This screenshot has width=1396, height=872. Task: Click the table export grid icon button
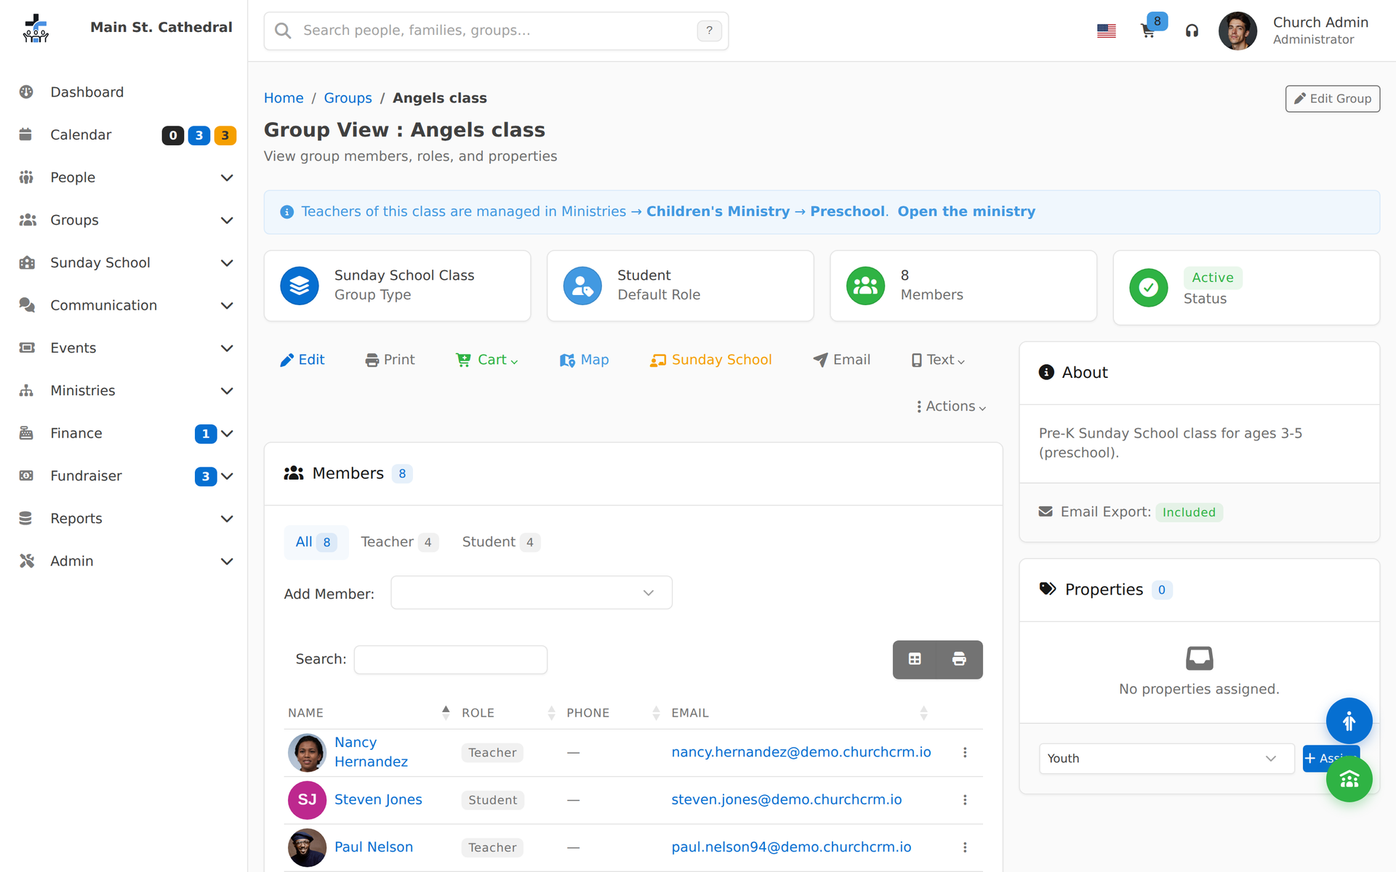pyautogui.click(x=915, y=659)
